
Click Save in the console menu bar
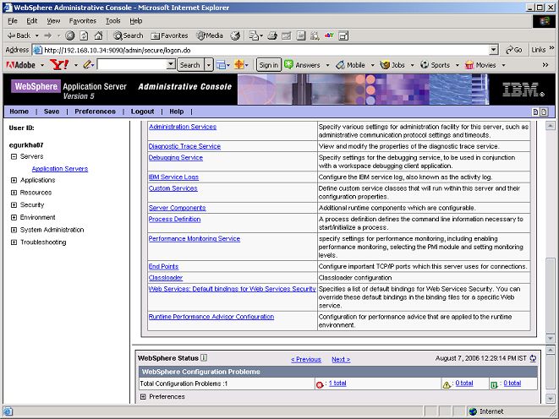pos(52,112)
